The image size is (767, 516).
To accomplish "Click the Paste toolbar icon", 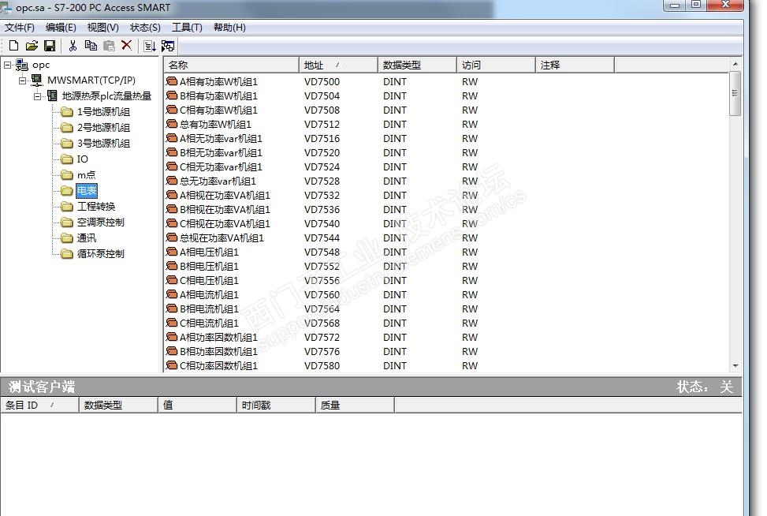I will tap(109, 46).
